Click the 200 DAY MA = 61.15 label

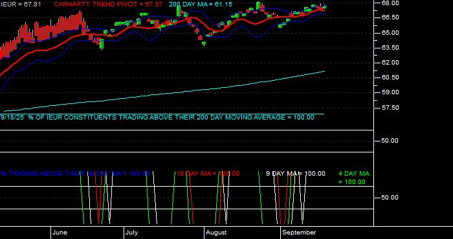pos(200,5)
